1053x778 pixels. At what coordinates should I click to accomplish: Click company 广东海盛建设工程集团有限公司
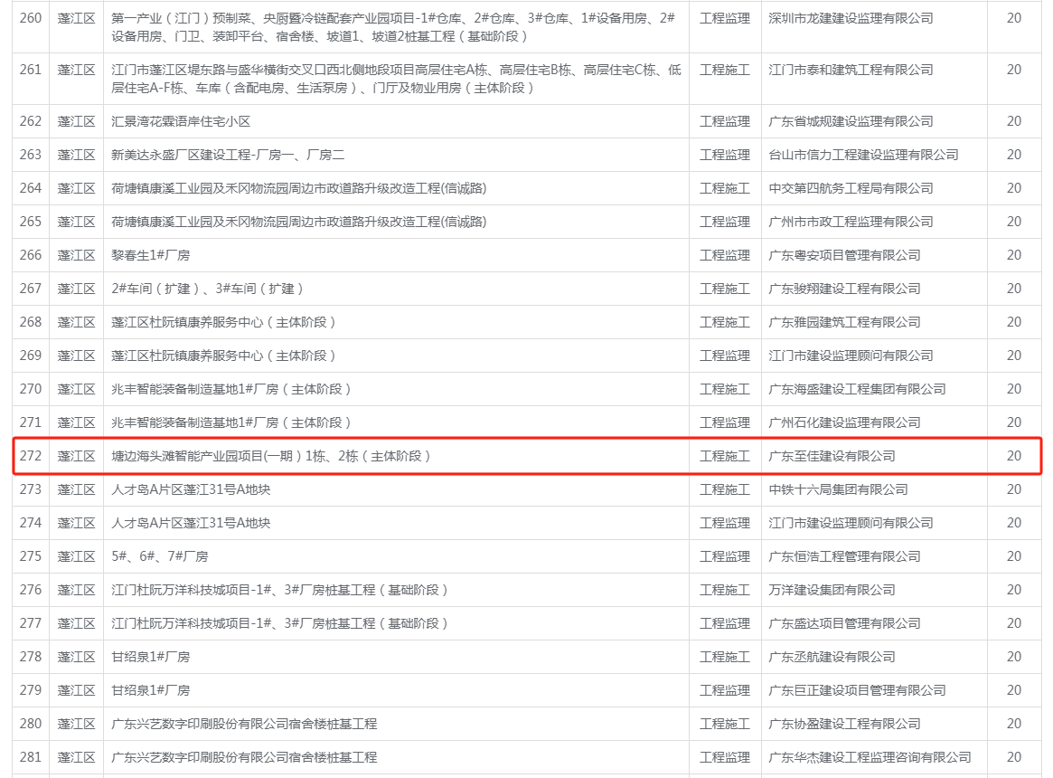858,389
